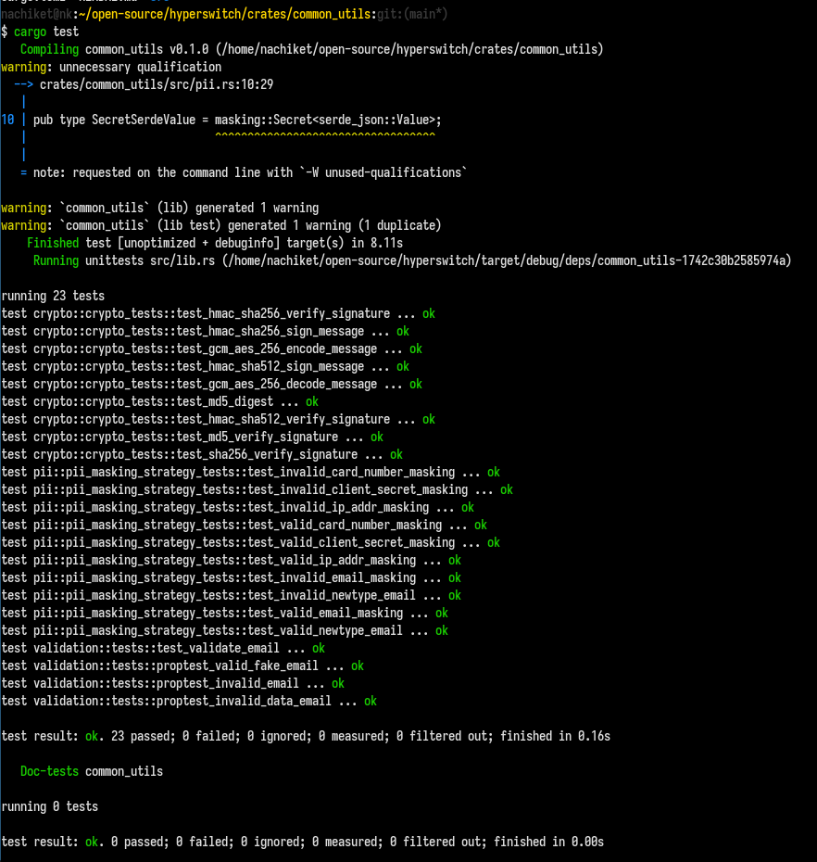Click 'proptest_invalid_data_email' test line
This screenshot has width=817, height=862.
pyautogui.click(x=189, y=701)
